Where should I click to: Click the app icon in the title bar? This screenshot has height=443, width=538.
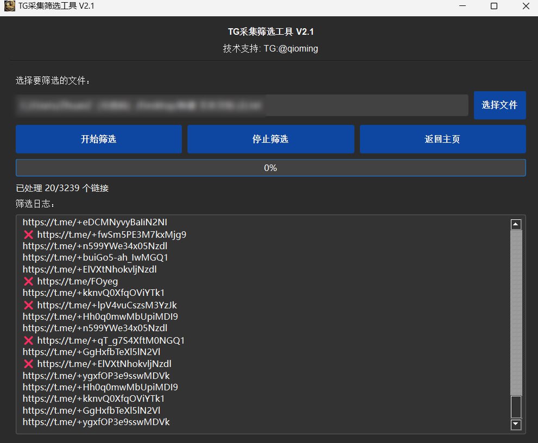pyautogui.click(x=9, y=7)
